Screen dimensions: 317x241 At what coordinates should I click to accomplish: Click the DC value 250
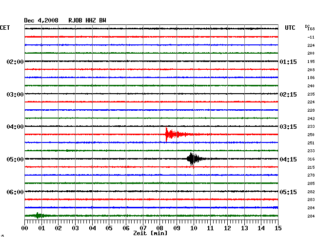[311, 135]
